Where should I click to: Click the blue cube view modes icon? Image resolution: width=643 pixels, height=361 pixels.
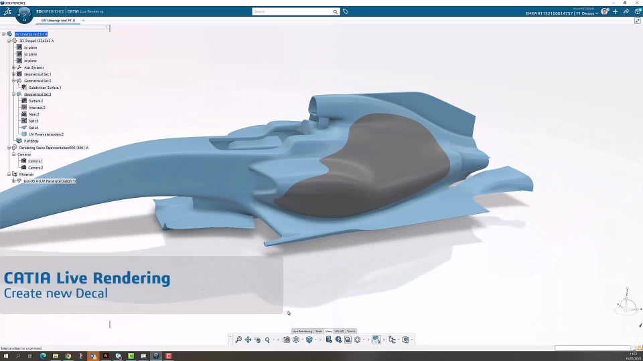[x=309, y=340]
